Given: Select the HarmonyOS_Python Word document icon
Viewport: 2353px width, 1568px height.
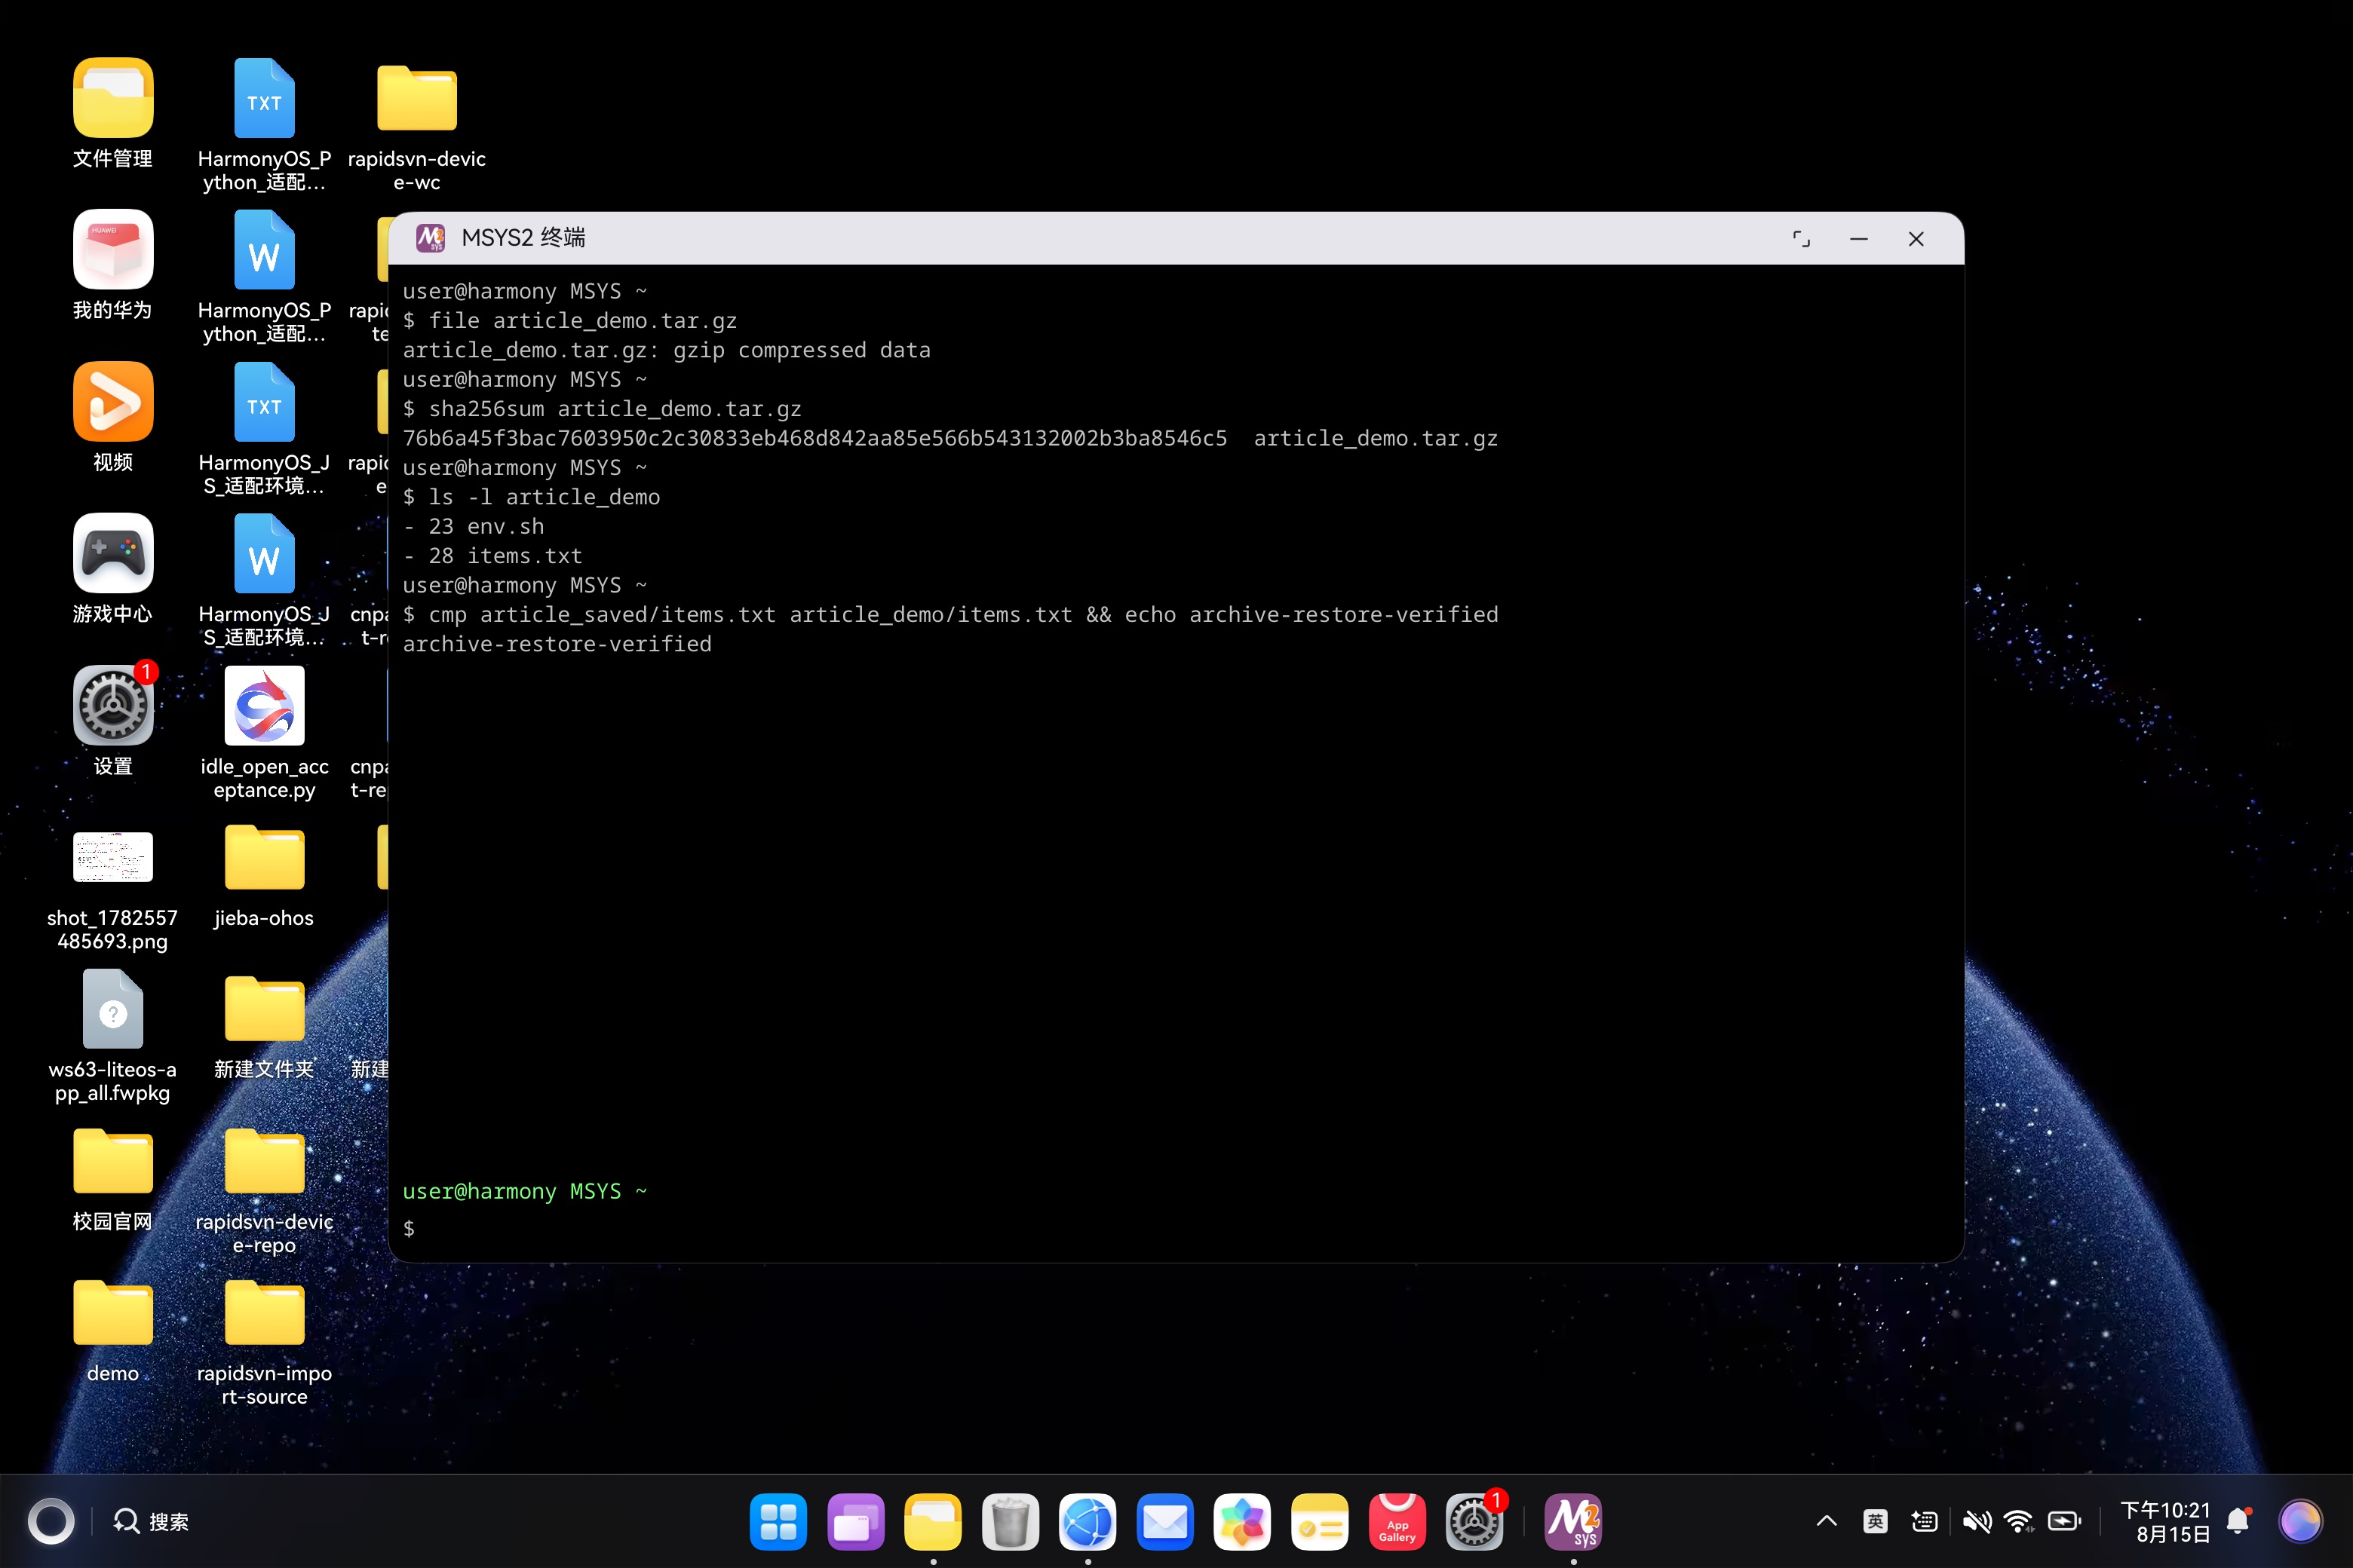Looking at the screenshot, I should (x=264, y=250).
